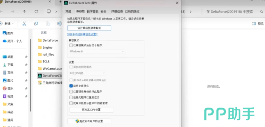Check 以兼容模式运行这个程序 checkbox
The height and width of the screenshot is (127, 265).
pyautogui.click(x=71, y=45)
